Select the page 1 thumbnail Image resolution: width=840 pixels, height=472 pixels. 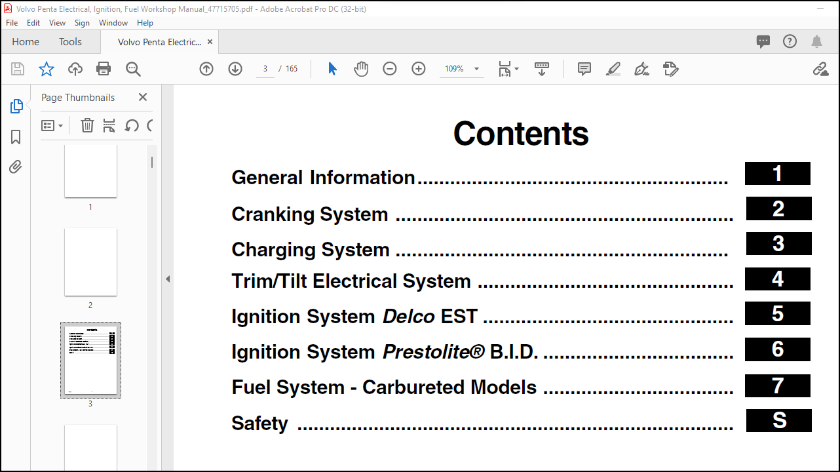[90, 170]
